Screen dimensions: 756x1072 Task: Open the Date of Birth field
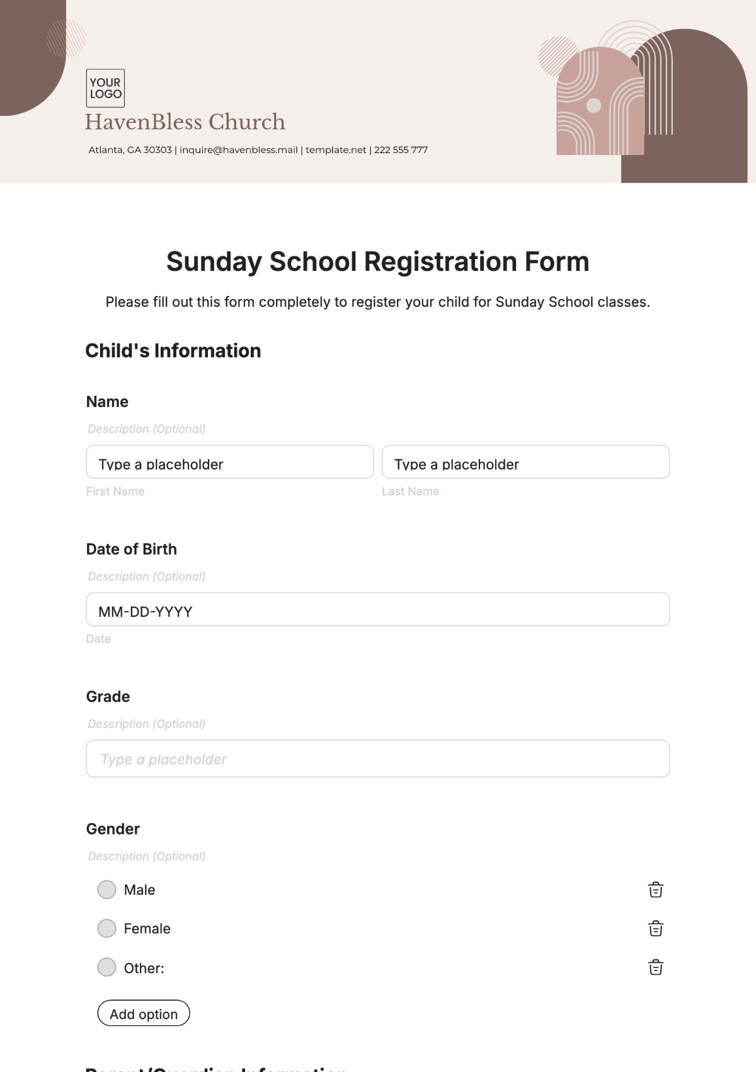(377, 609)
